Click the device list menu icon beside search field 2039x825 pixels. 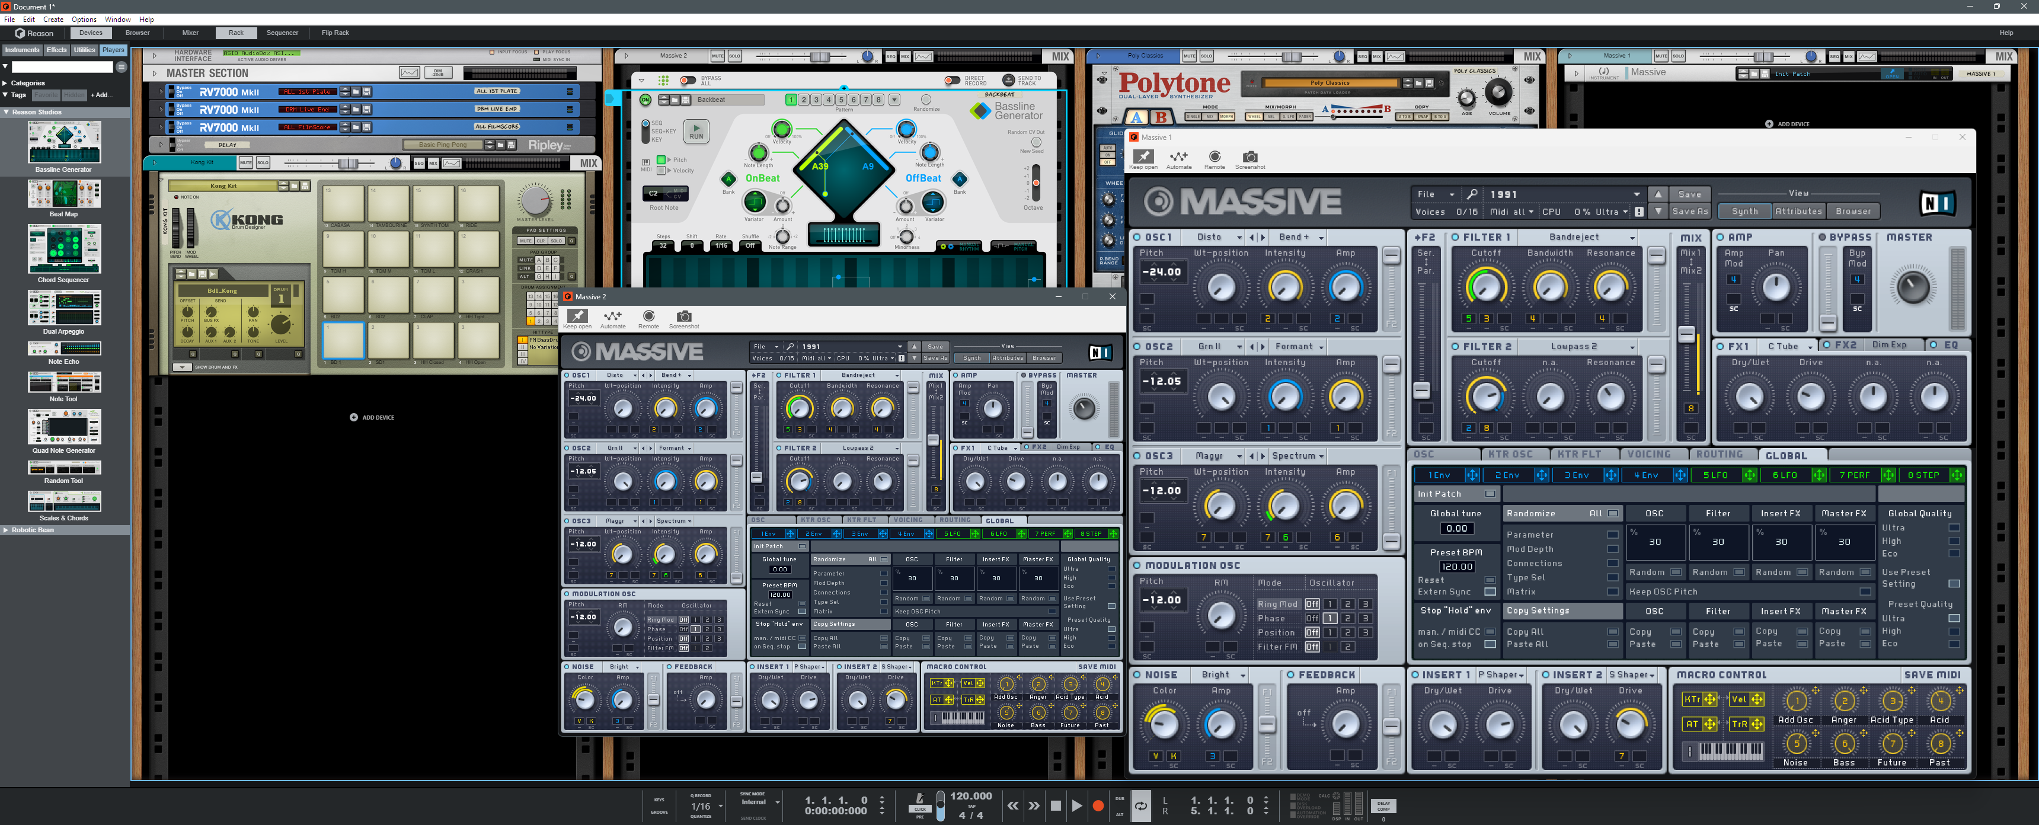(122, 68)
